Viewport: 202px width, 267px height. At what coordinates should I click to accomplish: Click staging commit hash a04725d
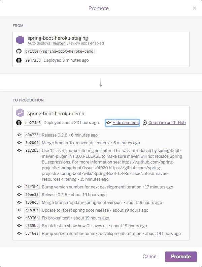pos(33,60)
